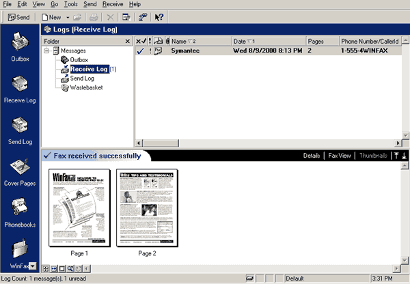Image resolution: width=410 pixels, height=284 pixels.
Task: Select Send Log in the folder tree
Action: pyautogui.click(x=82, y=79)
